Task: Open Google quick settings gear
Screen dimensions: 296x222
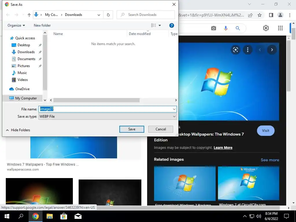Action: click(x=266, y=28)
